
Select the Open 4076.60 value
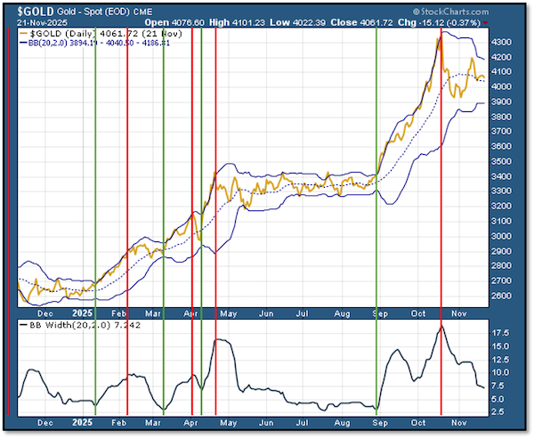(174, 22)
